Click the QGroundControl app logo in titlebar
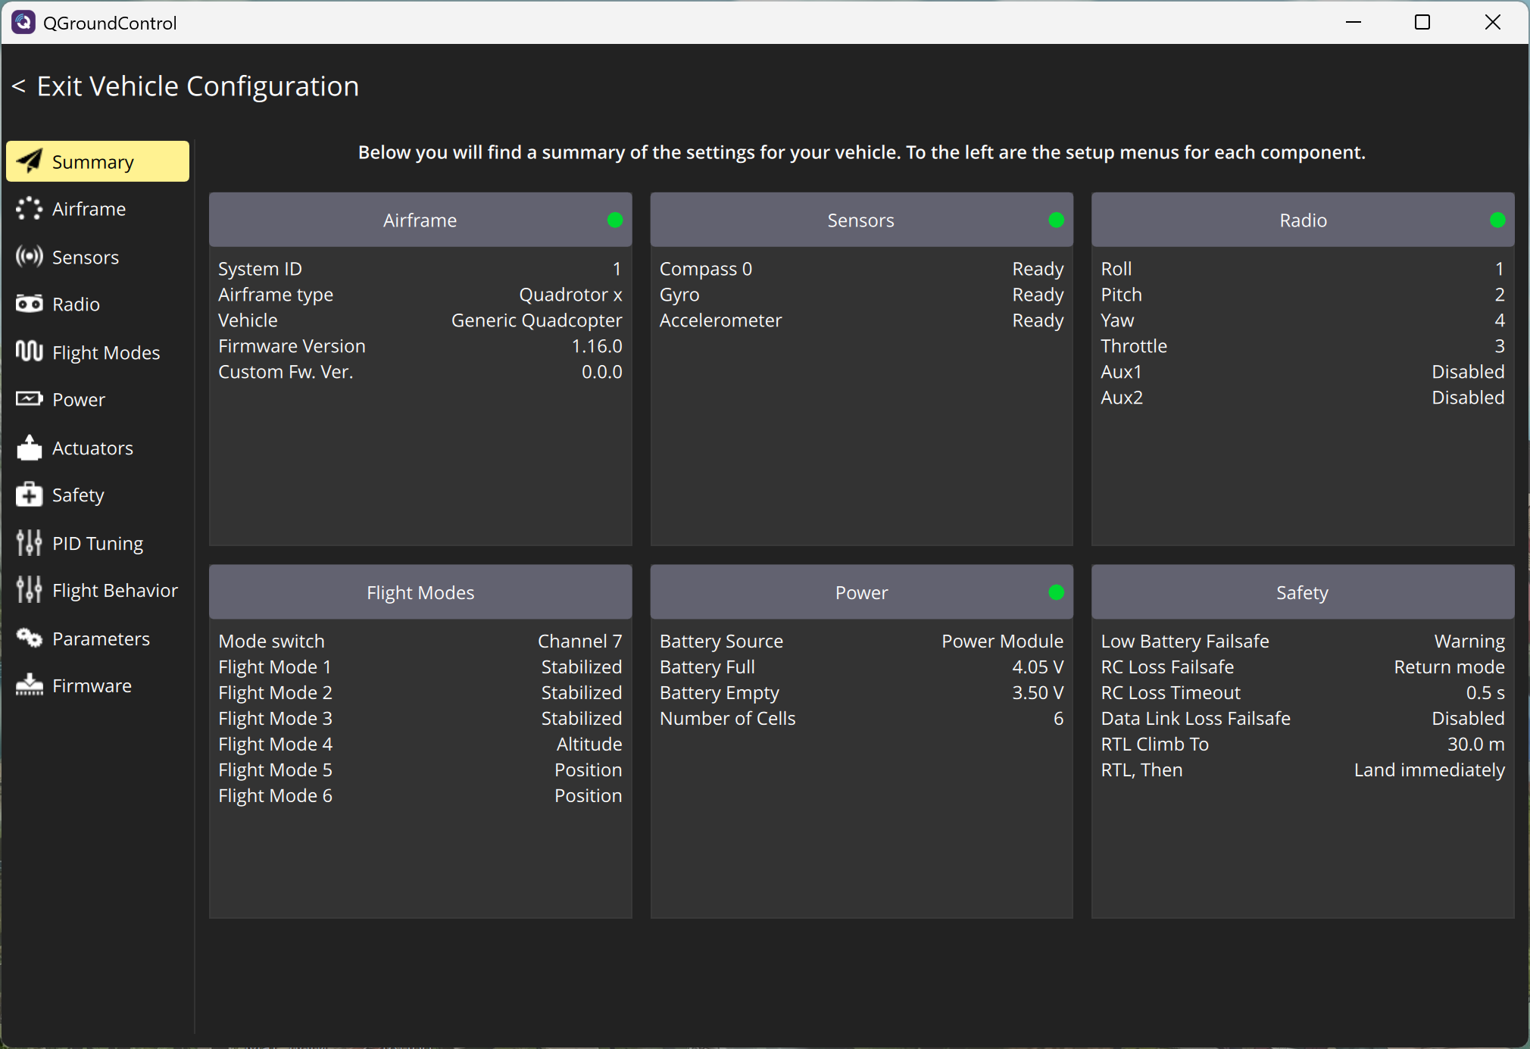This screenshot has height=1049, width=1530. point(23,22)
